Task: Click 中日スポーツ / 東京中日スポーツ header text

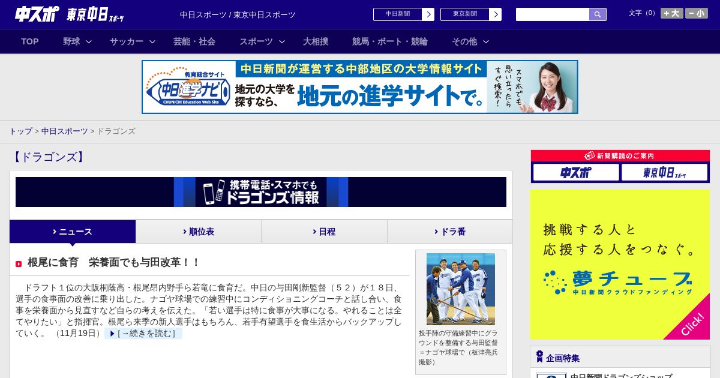Action: (238, 14)
